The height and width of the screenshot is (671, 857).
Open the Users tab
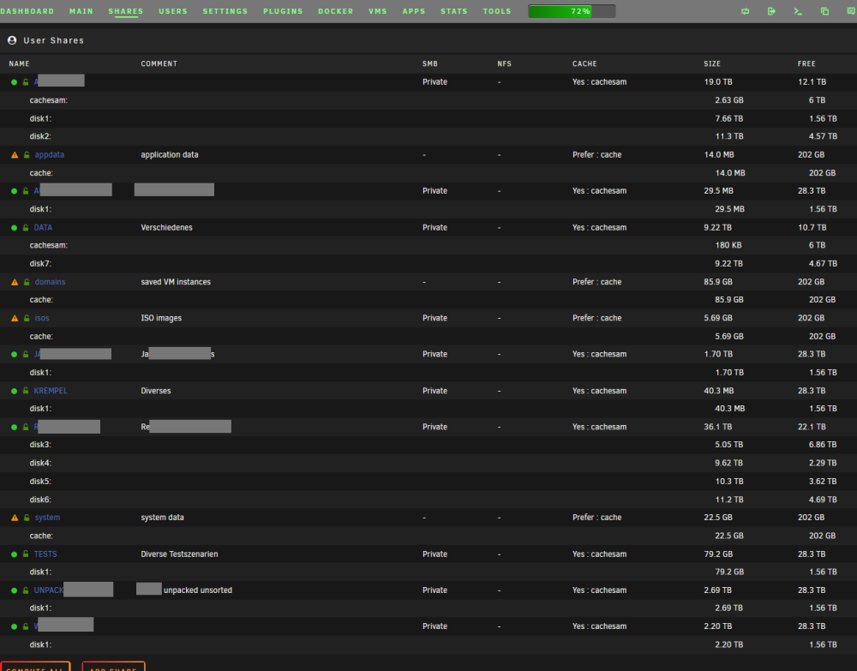(173, 11)
